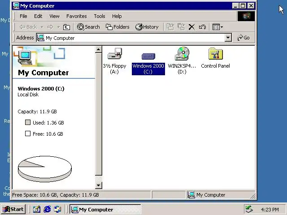Click the My Computer banner image
Image resolution: width=287 pixels, height=215 pixels.
(x=39, y=56)
